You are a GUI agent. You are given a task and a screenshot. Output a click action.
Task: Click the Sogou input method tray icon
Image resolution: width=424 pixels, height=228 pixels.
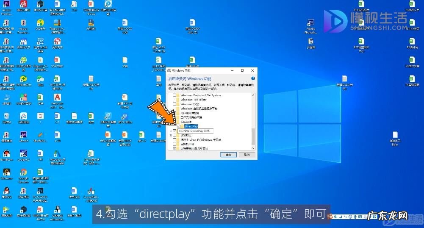330,217
